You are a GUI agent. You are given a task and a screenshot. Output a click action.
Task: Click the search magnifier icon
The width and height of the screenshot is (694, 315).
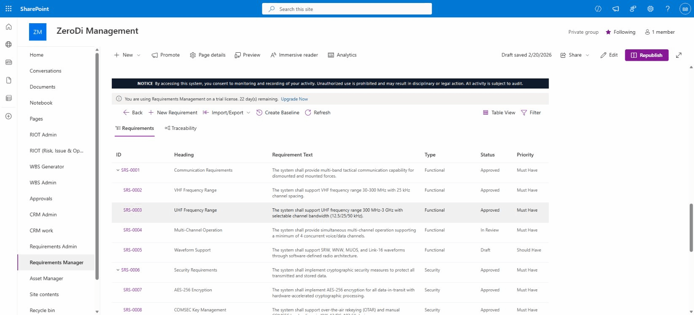point(272,9)
